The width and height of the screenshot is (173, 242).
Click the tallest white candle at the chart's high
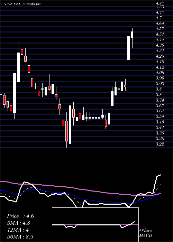129,48
